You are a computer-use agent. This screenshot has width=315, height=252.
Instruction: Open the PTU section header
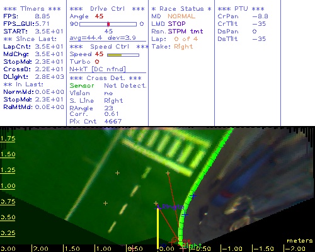tap(241, 9)
